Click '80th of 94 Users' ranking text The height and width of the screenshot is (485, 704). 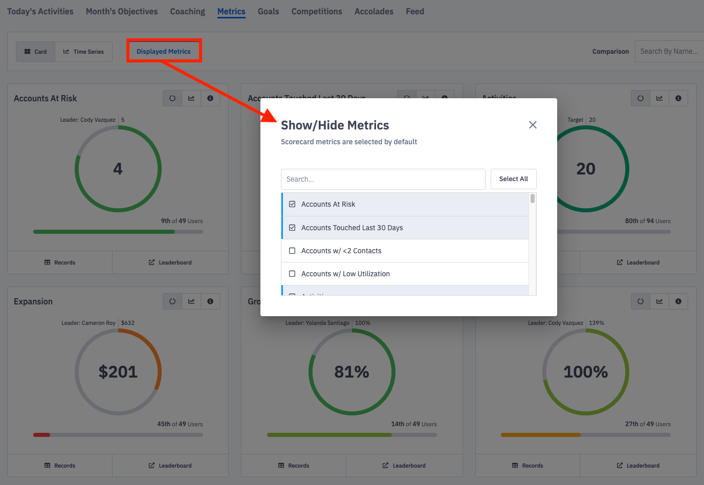648,221
